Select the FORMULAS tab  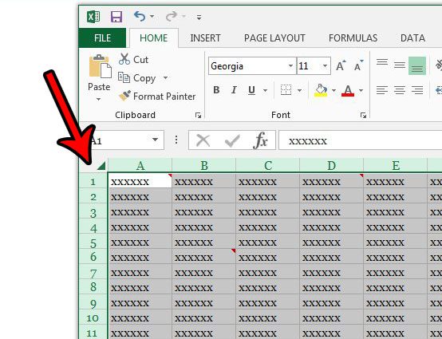(x=353, y=38)
